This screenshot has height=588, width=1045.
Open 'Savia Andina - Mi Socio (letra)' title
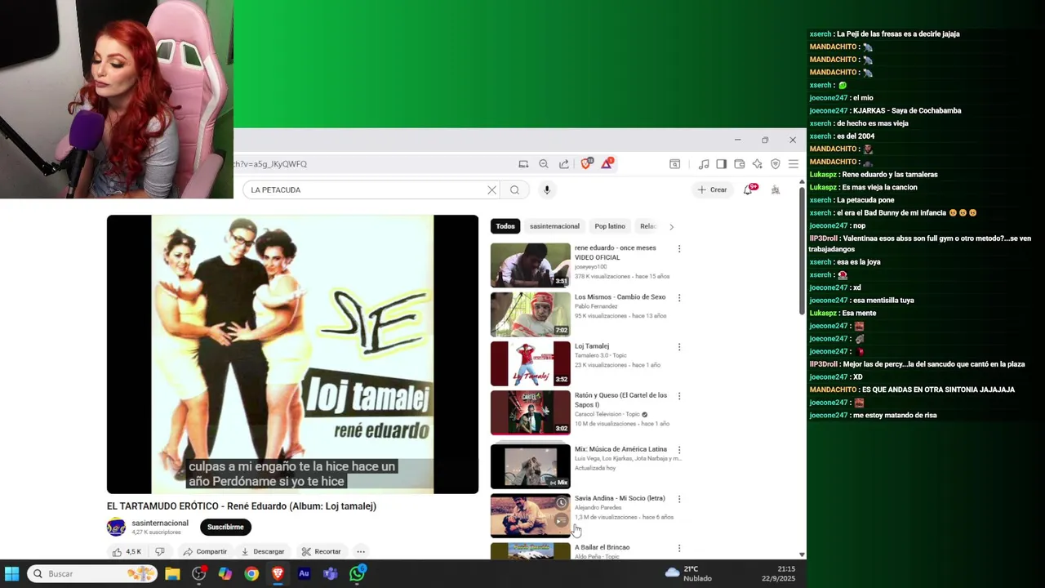(x=620, y=498)
